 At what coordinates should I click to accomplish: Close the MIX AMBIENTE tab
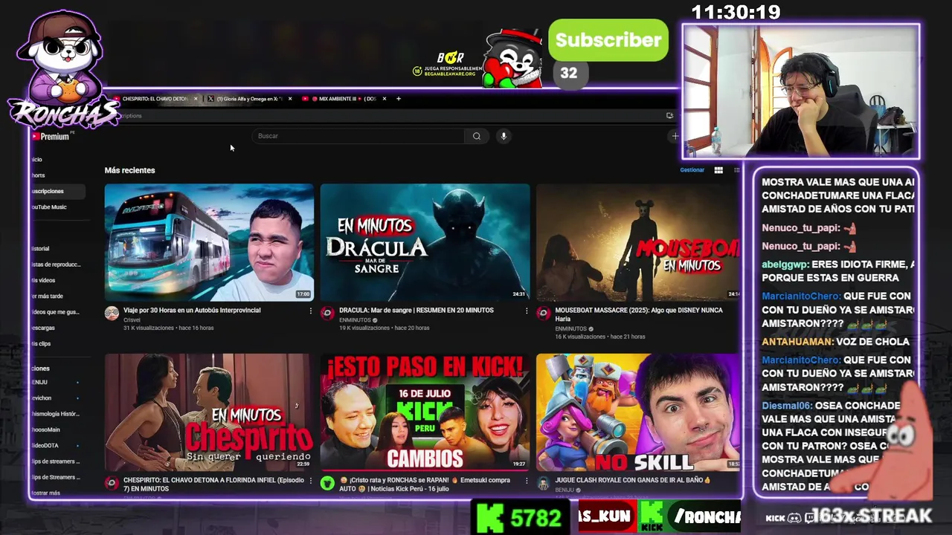(x=384, y=99)
